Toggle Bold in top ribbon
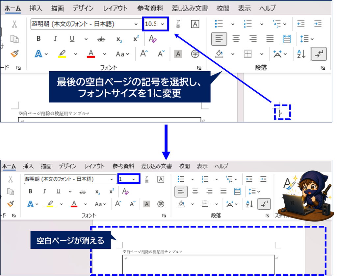The width and height of the screenshot is (337, 276). tap(39, 39)
